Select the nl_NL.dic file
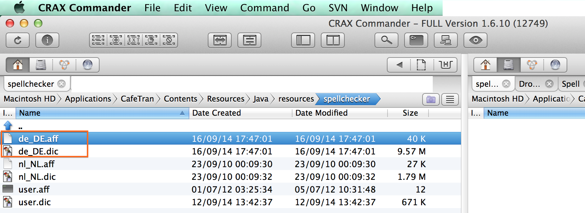Screen dimensions: 585x213 37,177
